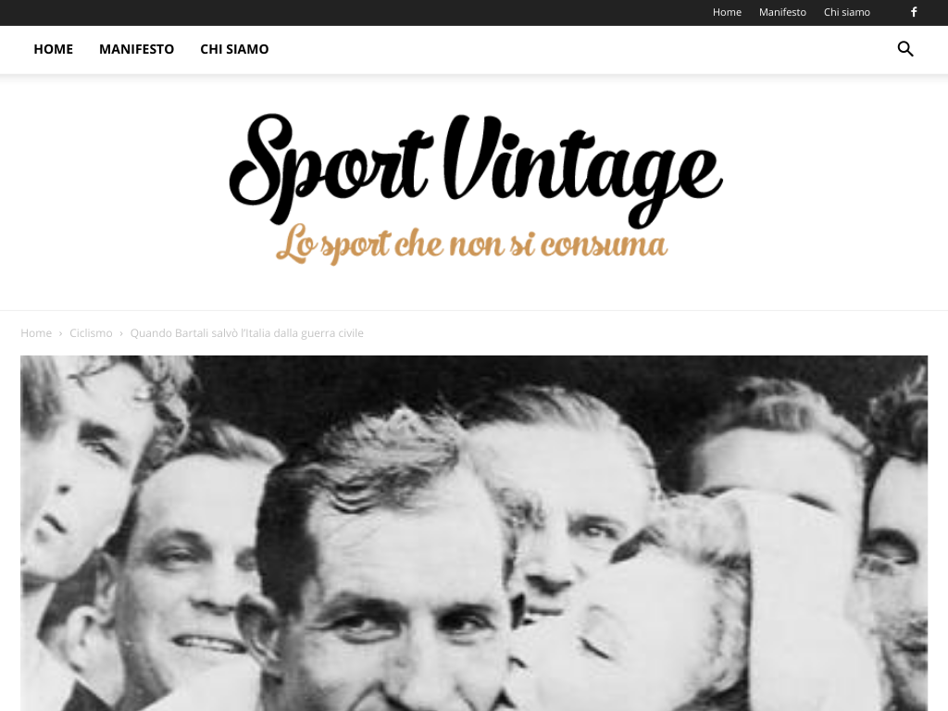The image size is (948, 711).
Task: Open the Facebook icon link
Action: [x=914, y=12]
